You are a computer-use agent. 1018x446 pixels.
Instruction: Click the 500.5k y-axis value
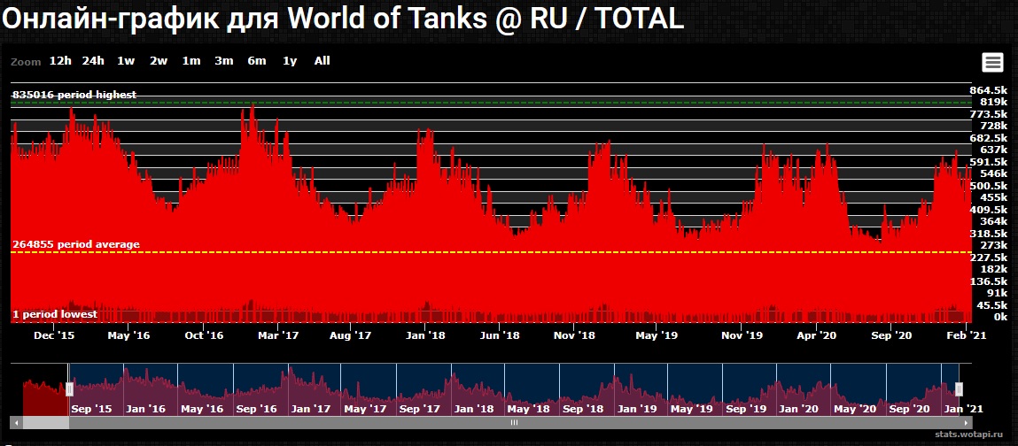(x=988, y=186)
